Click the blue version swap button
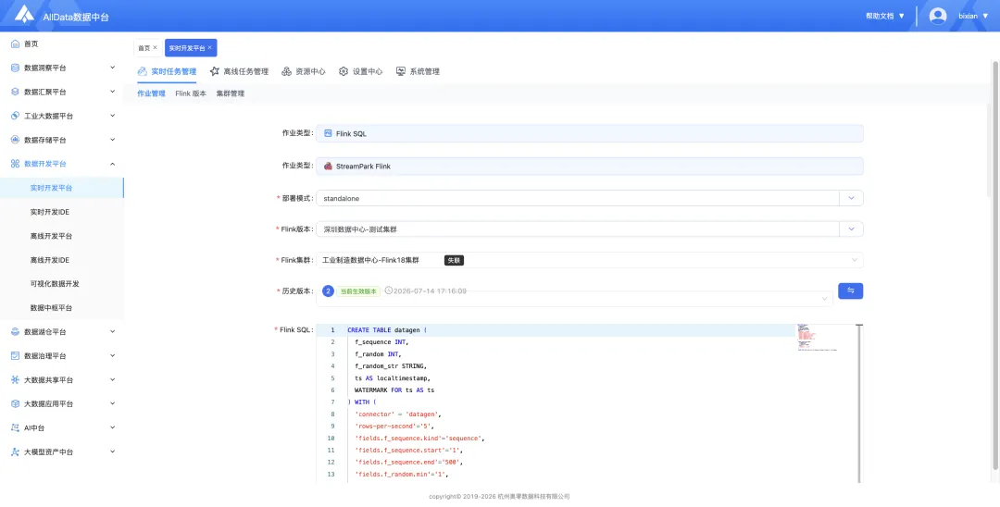Image resolution: width=1000 pixels, height=507 pixels. [x=850, y=291]
